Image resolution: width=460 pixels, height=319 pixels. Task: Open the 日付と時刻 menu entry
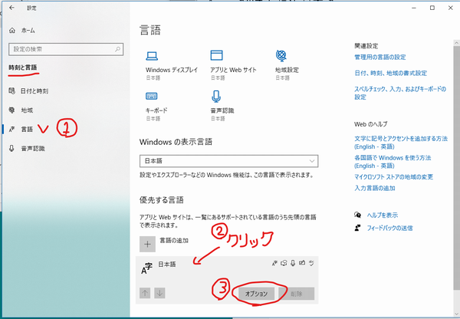34,91
